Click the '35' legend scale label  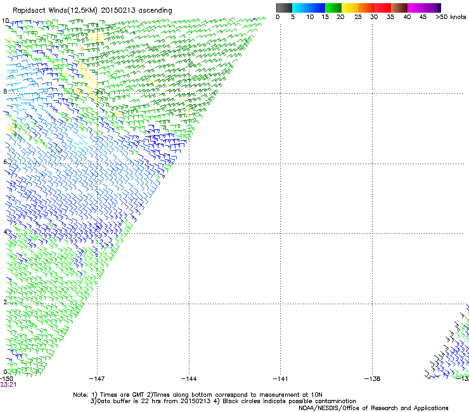(x=390, y=17)
